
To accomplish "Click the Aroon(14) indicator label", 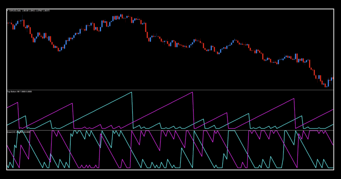I will (x=11, y=132).
